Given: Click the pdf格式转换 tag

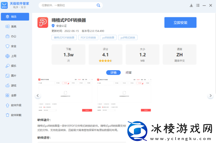Looking at the screenshot, I should coord(128,37).
